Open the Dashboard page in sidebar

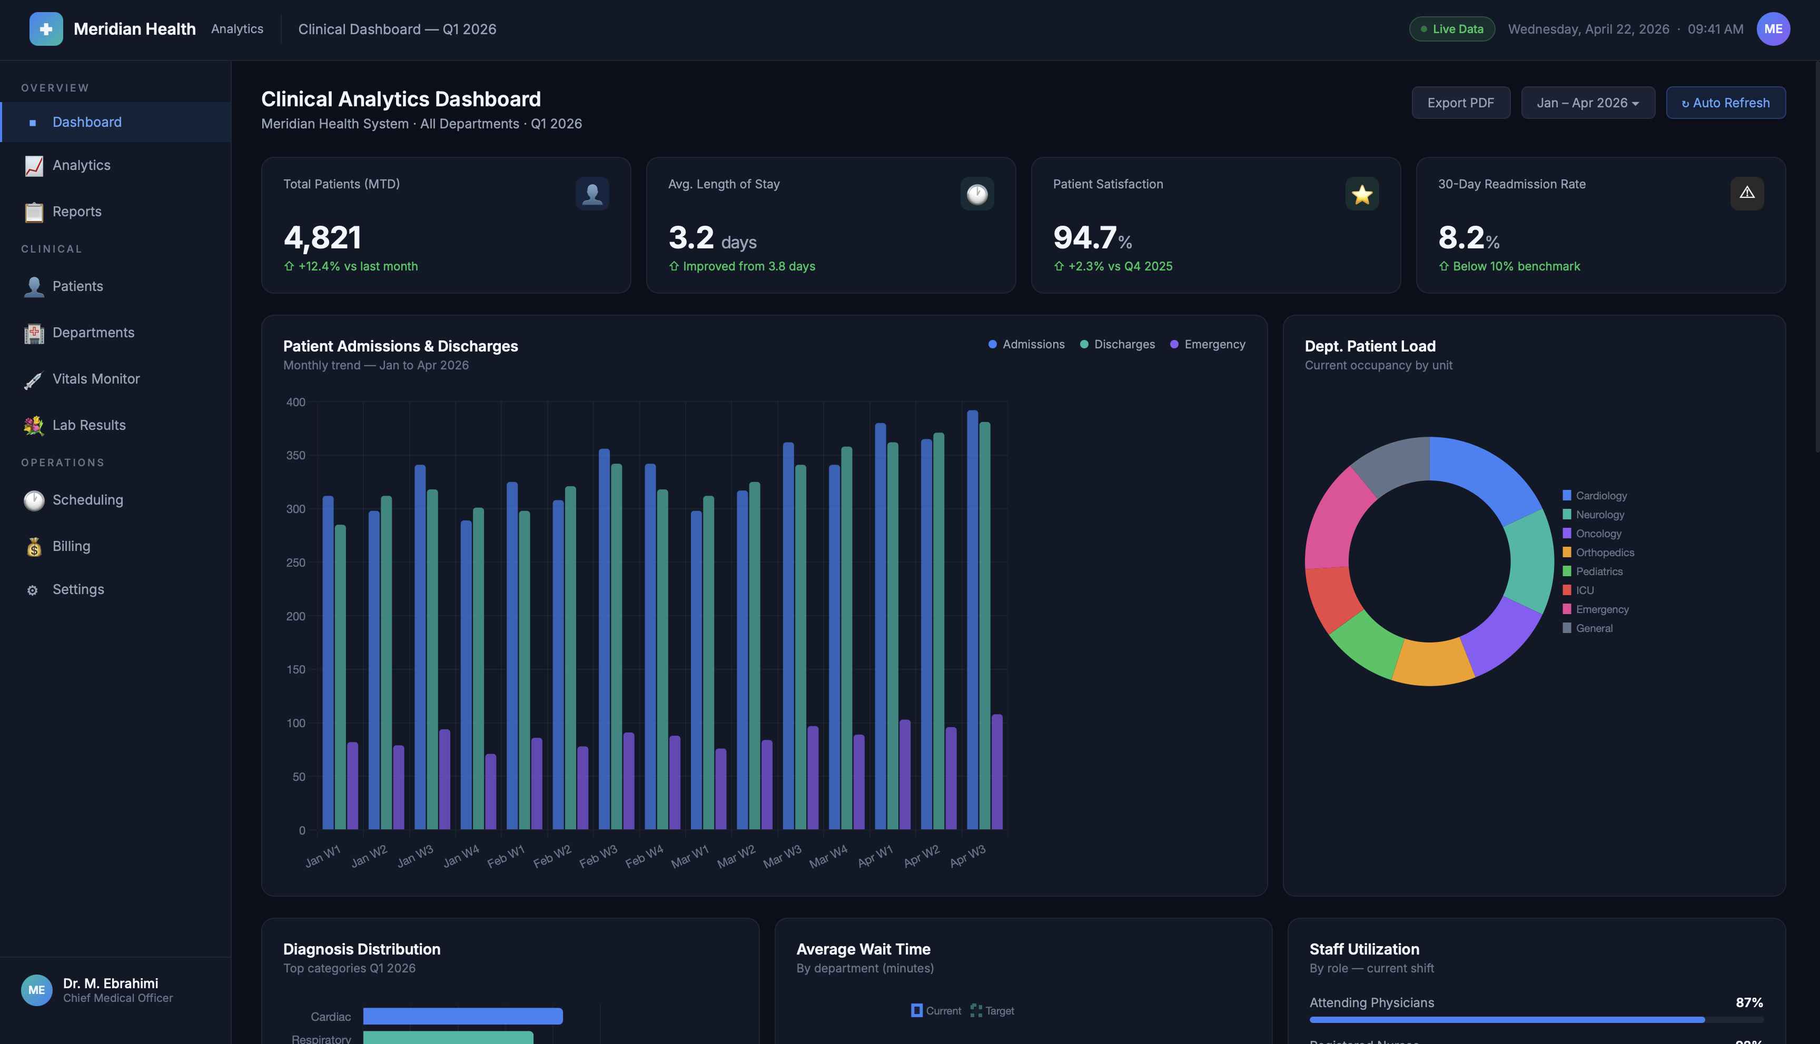(115, 122)
